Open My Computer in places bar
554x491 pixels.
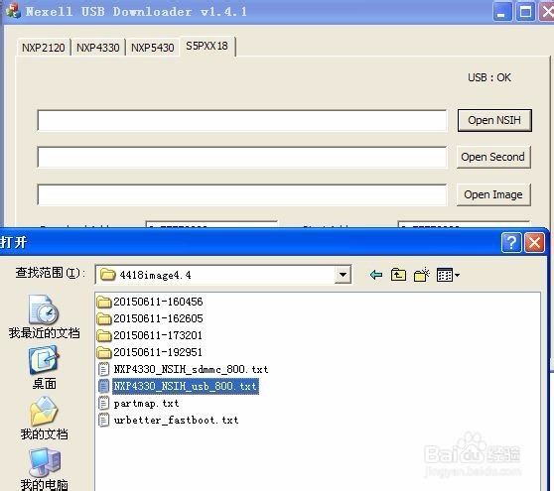pos(44,469)
